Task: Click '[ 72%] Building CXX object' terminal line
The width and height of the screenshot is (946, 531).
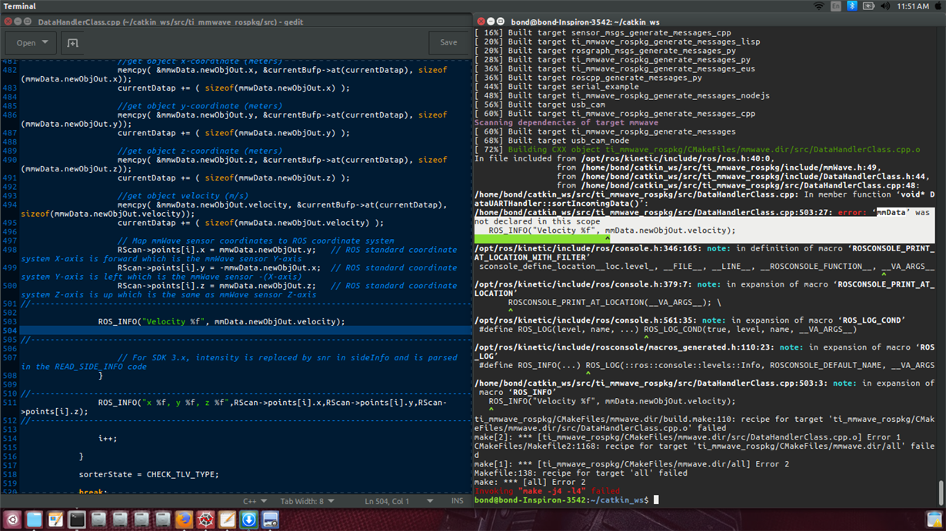Action: pos(697,150)
